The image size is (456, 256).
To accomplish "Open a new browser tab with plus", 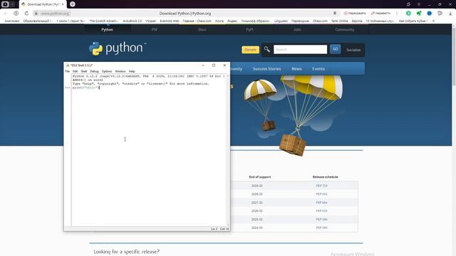I will pyautogui.click(x=73, y=4).
